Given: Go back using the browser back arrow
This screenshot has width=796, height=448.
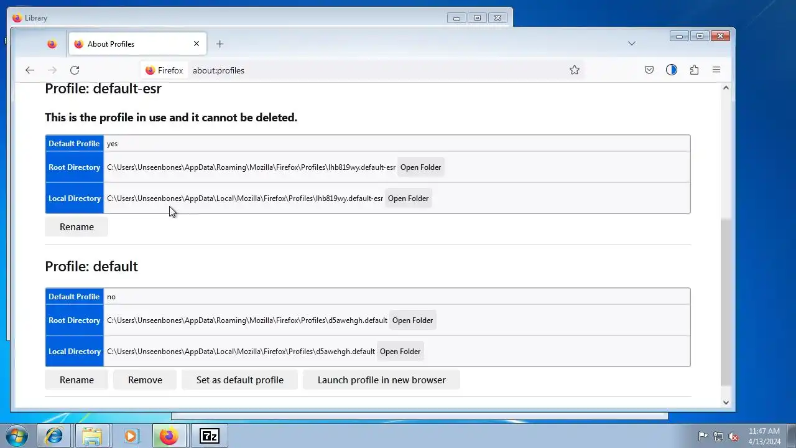Looking at the screenshot, I should click(x=30, y=70).
